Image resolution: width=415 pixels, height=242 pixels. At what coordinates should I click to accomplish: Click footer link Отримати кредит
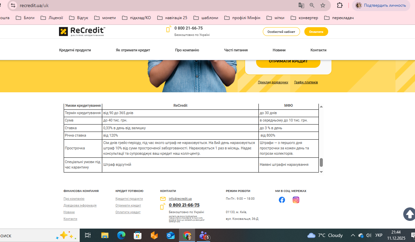[x=128, y=205]
